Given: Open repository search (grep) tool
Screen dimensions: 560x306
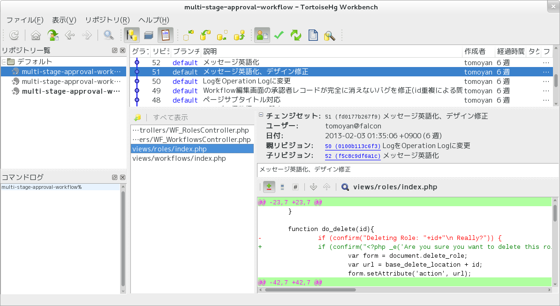Looking at the screenshot, I should [x=330, y=35].
